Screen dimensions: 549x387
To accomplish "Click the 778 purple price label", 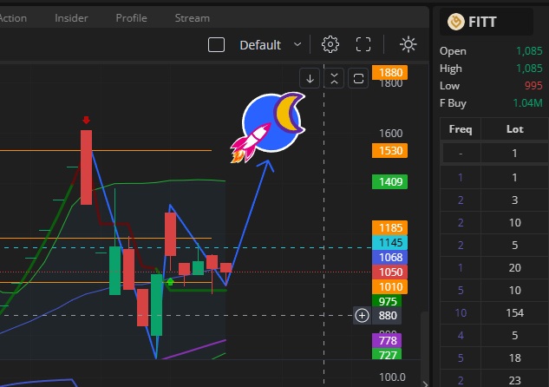I will (x=387, y=340).
